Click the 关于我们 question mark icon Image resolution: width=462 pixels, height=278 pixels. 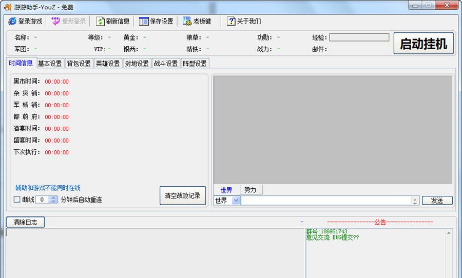click(x=231, y=21)
